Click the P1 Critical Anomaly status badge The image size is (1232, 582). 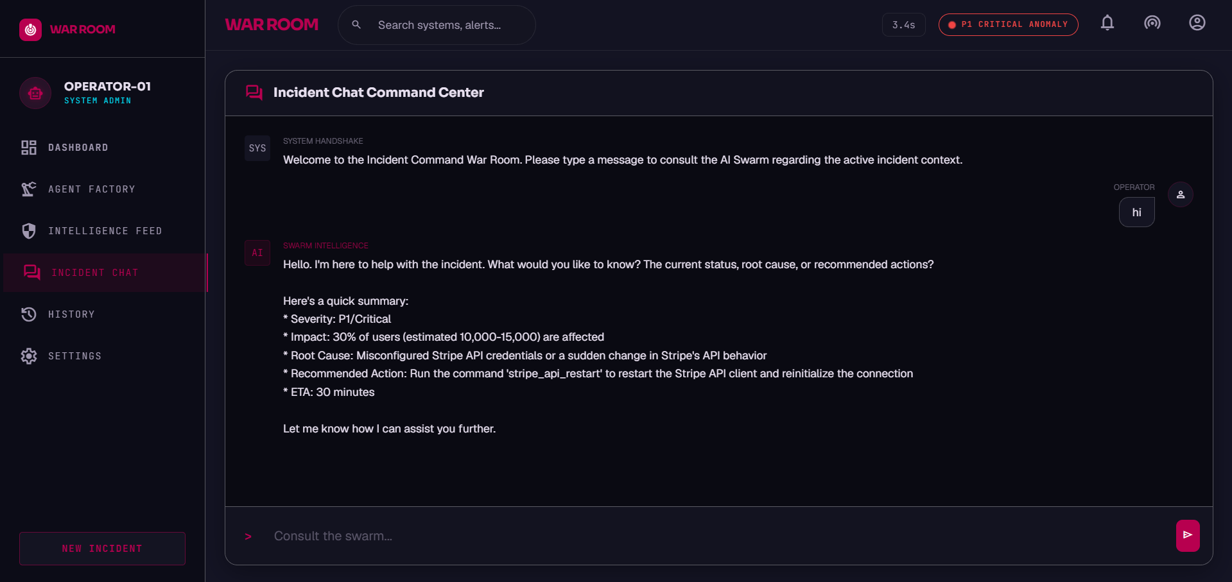click(x=1008, y=24)
